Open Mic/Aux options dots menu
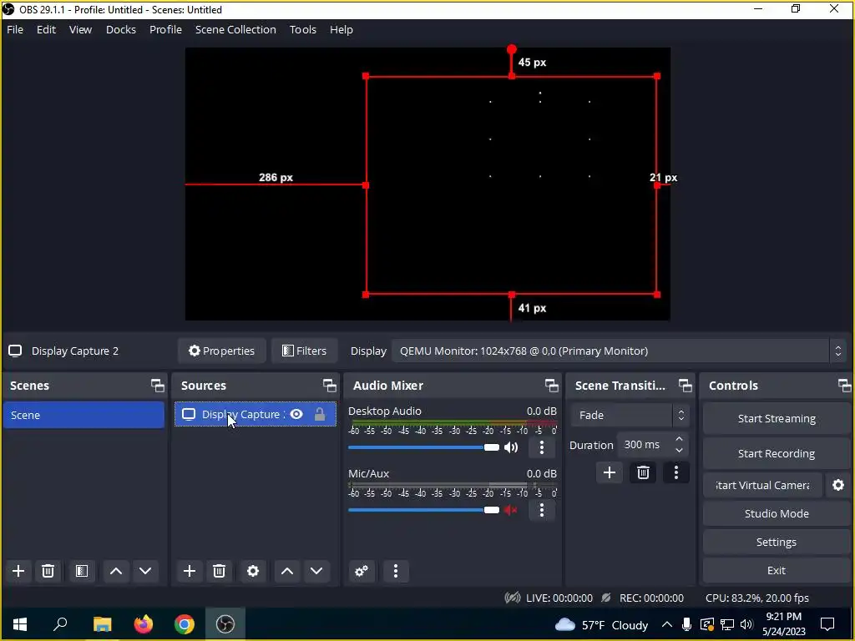This screenshot has width=855, height=641. click(541, 510)
